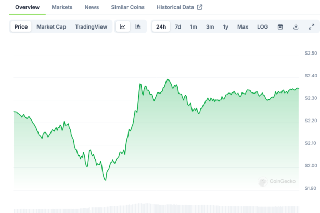
Task: Select the 24h time range
Action: coord(161,26)
